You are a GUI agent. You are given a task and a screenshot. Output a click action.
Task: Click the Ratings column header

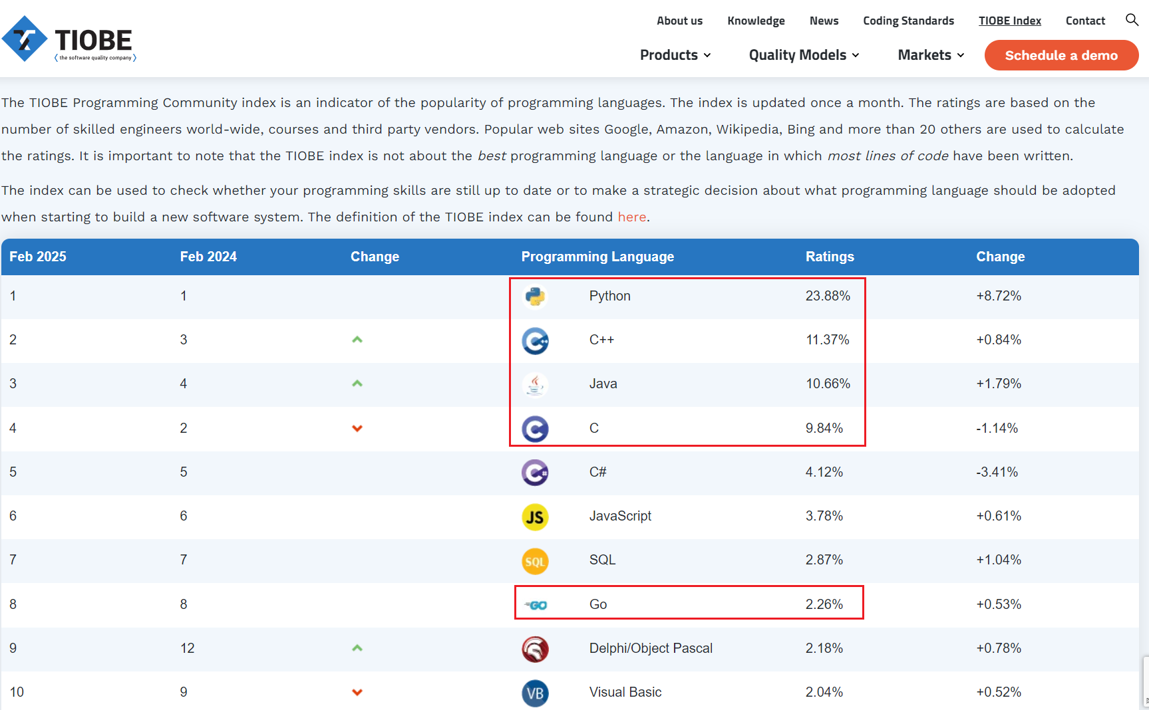coord(830,257)
